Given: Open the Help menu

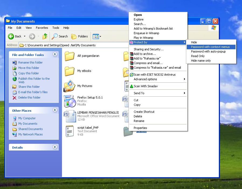Looking at the screenshot, I should [x=66, y=28].
